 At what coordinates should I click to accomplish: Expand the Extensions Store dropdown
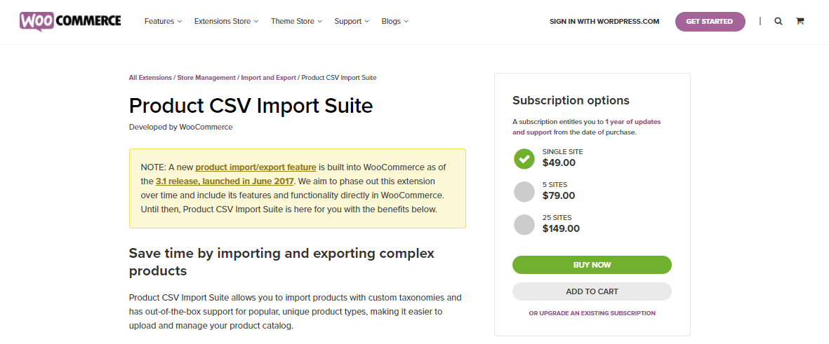(x=226, y=22)
